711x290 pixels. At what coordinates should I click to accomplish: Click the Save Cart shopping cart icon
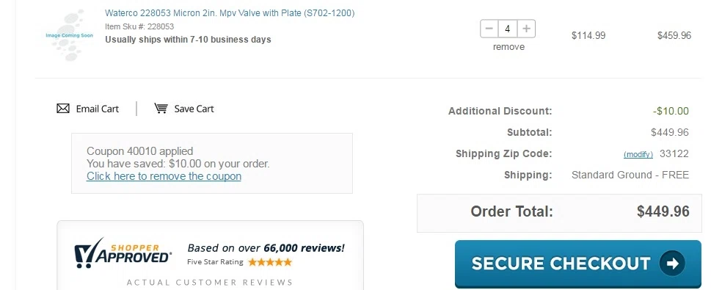coord(161,109)
